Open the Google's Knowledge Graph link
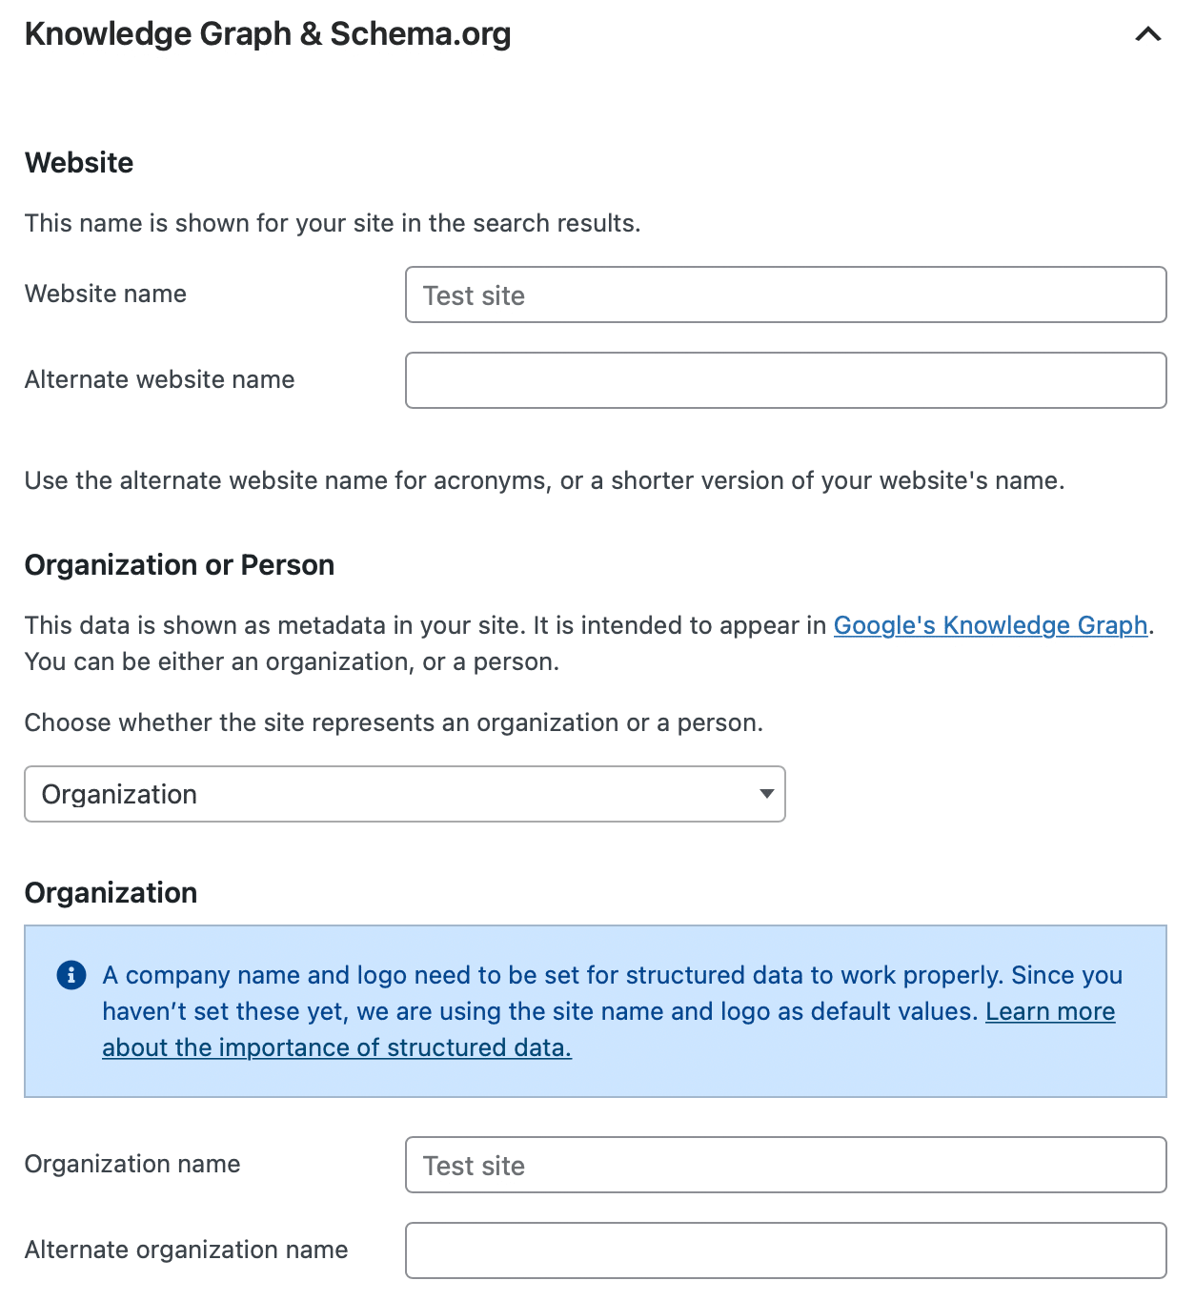Image resolution: width=1195 pixels, height=1301 pixels. (989, 625)
